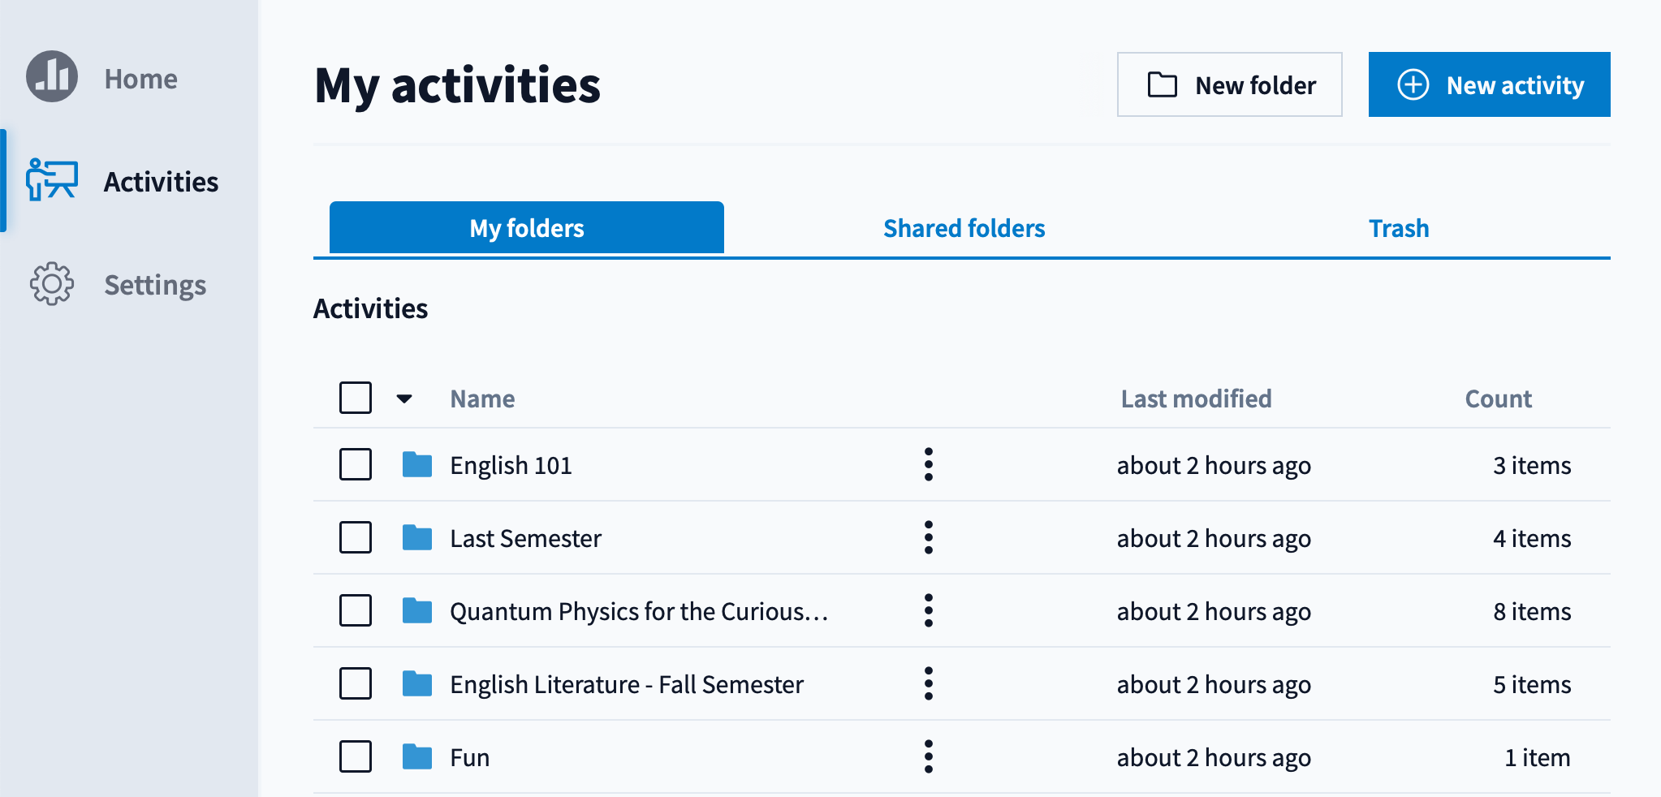This screenshot has width=1661, height=797.
Task: Click 'about 2 hours ago' in English 101 row
Action: click(x=1214, y=466)
